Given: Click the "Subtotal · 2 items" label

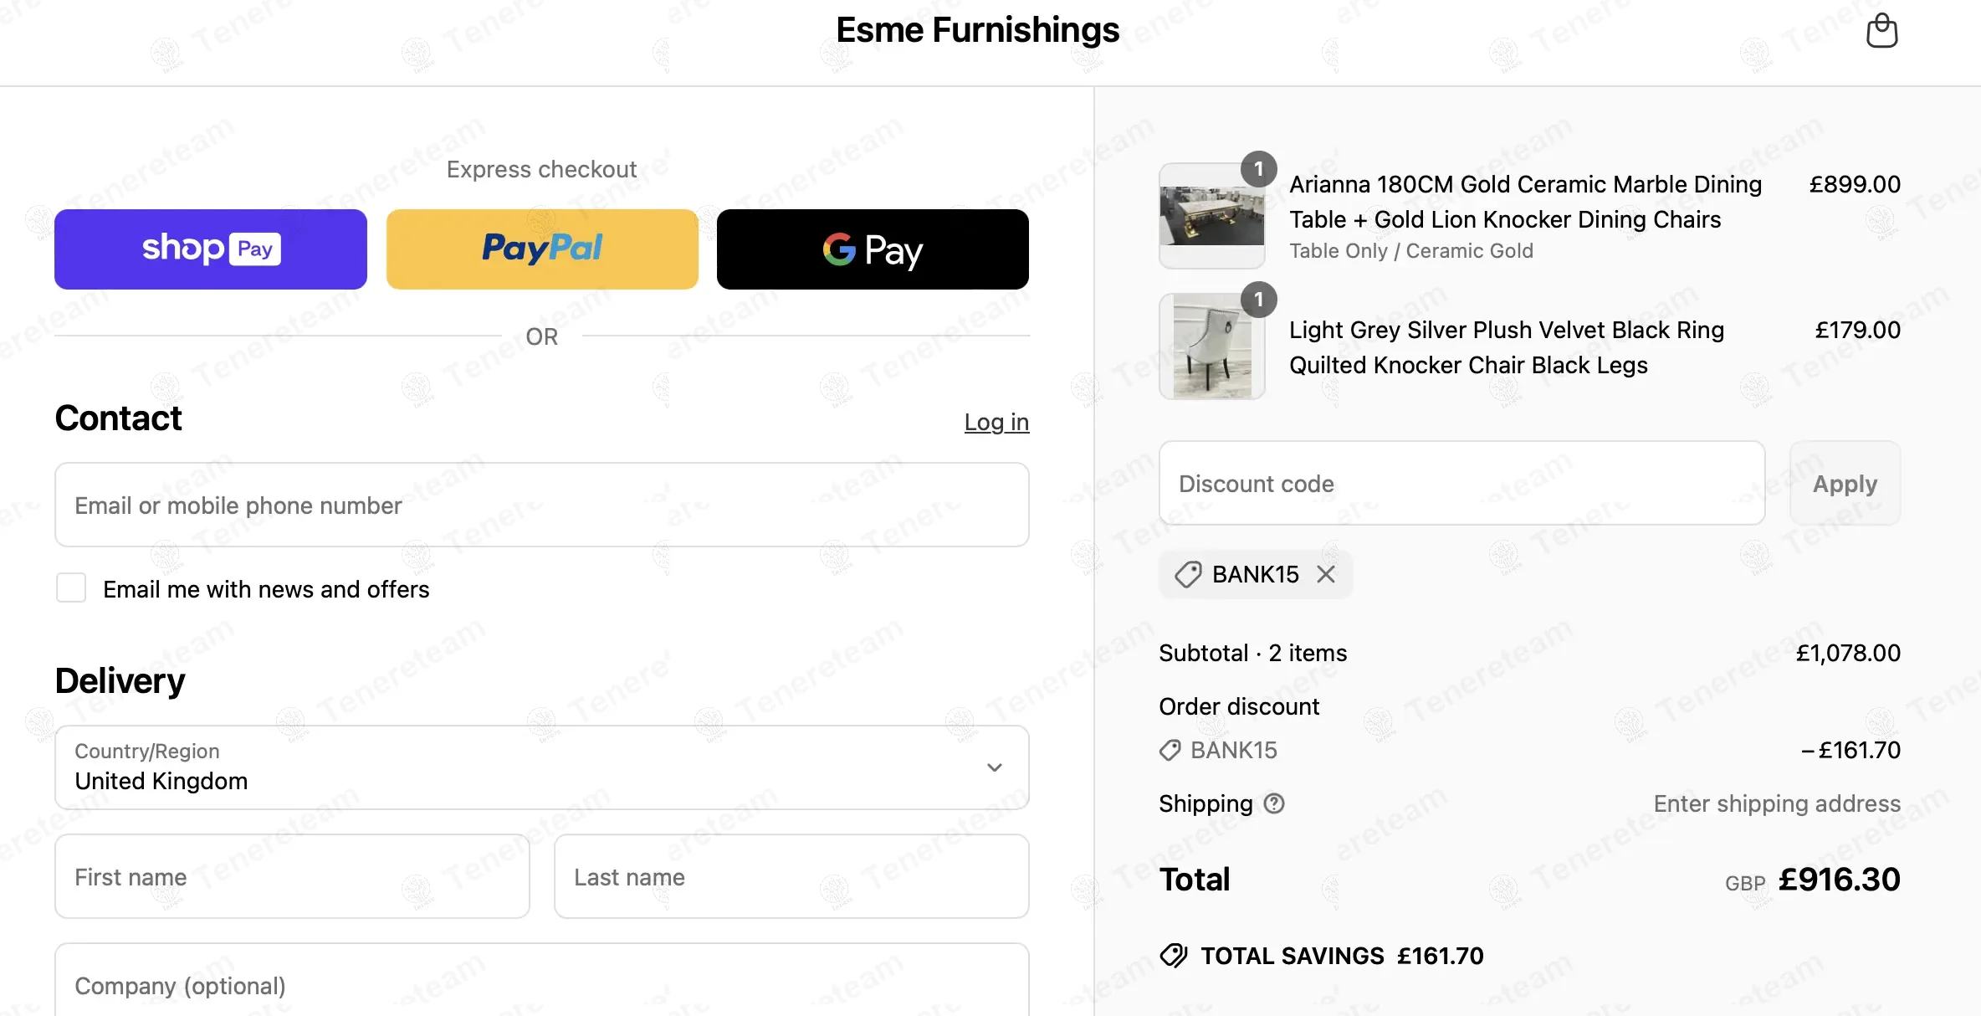Looking at the screenshot, I should click(1252, 653).
